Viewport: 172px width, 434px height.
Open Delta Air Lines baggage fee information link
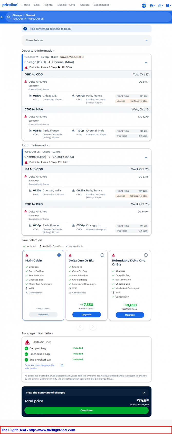tap(40, 367)
